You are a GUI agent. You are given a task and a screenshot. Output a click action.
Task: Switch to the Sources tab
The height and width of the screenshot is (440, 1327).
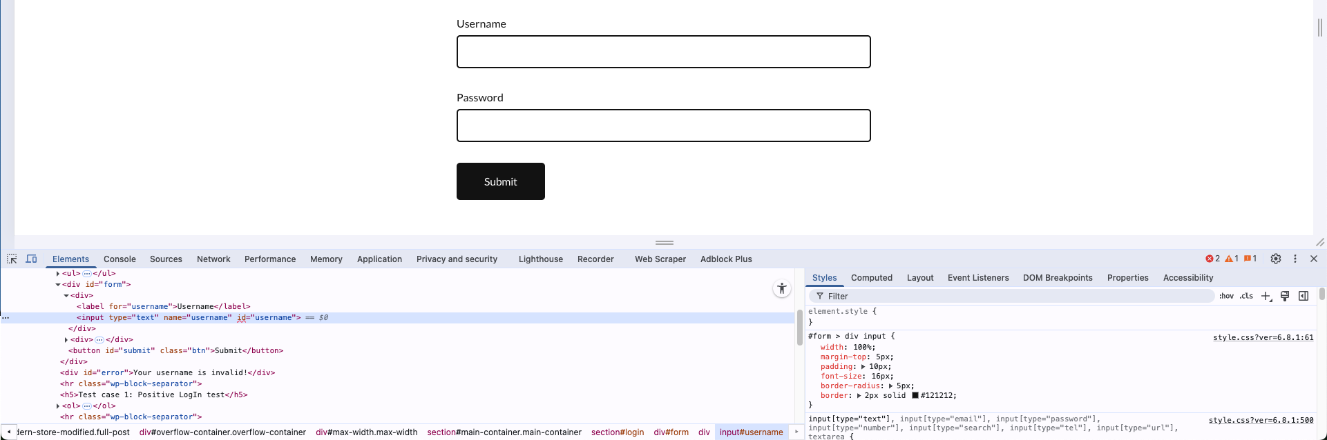click(166, 259)
